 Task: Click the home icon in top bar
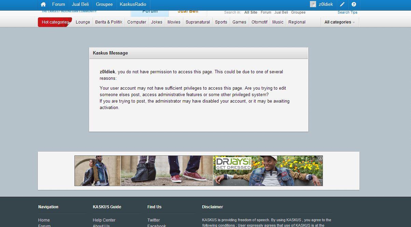coord(43,4)
